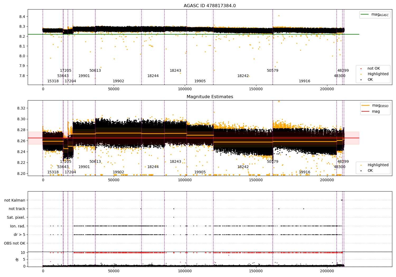This screenshot has width=396, height=277.
Task: Click the 7.8 tick on the top y-axis
Action: point(22,76)
